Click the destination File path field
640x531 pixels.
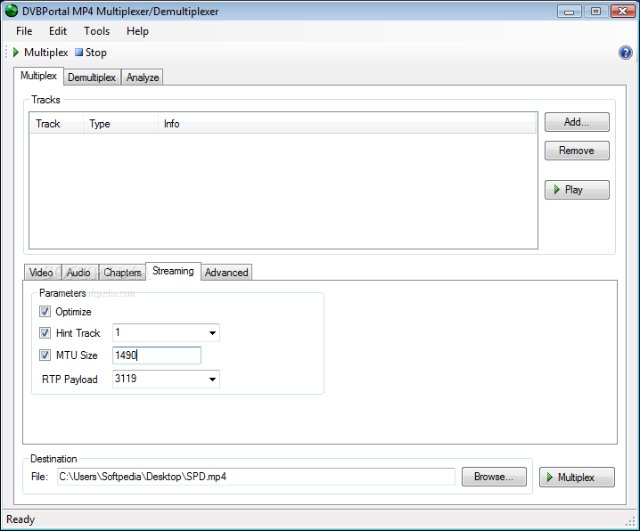click(256, 477)
